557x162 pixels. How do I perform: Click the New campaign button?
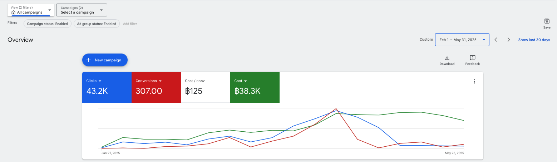(105, 60)
